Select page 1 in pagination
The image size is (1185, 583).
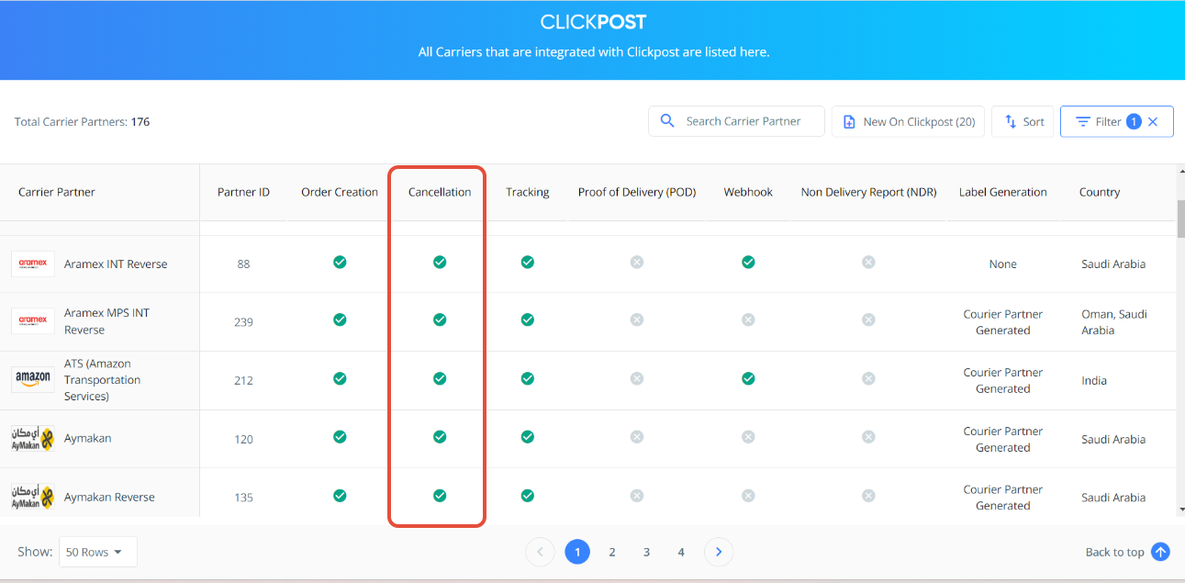point(577,552)
